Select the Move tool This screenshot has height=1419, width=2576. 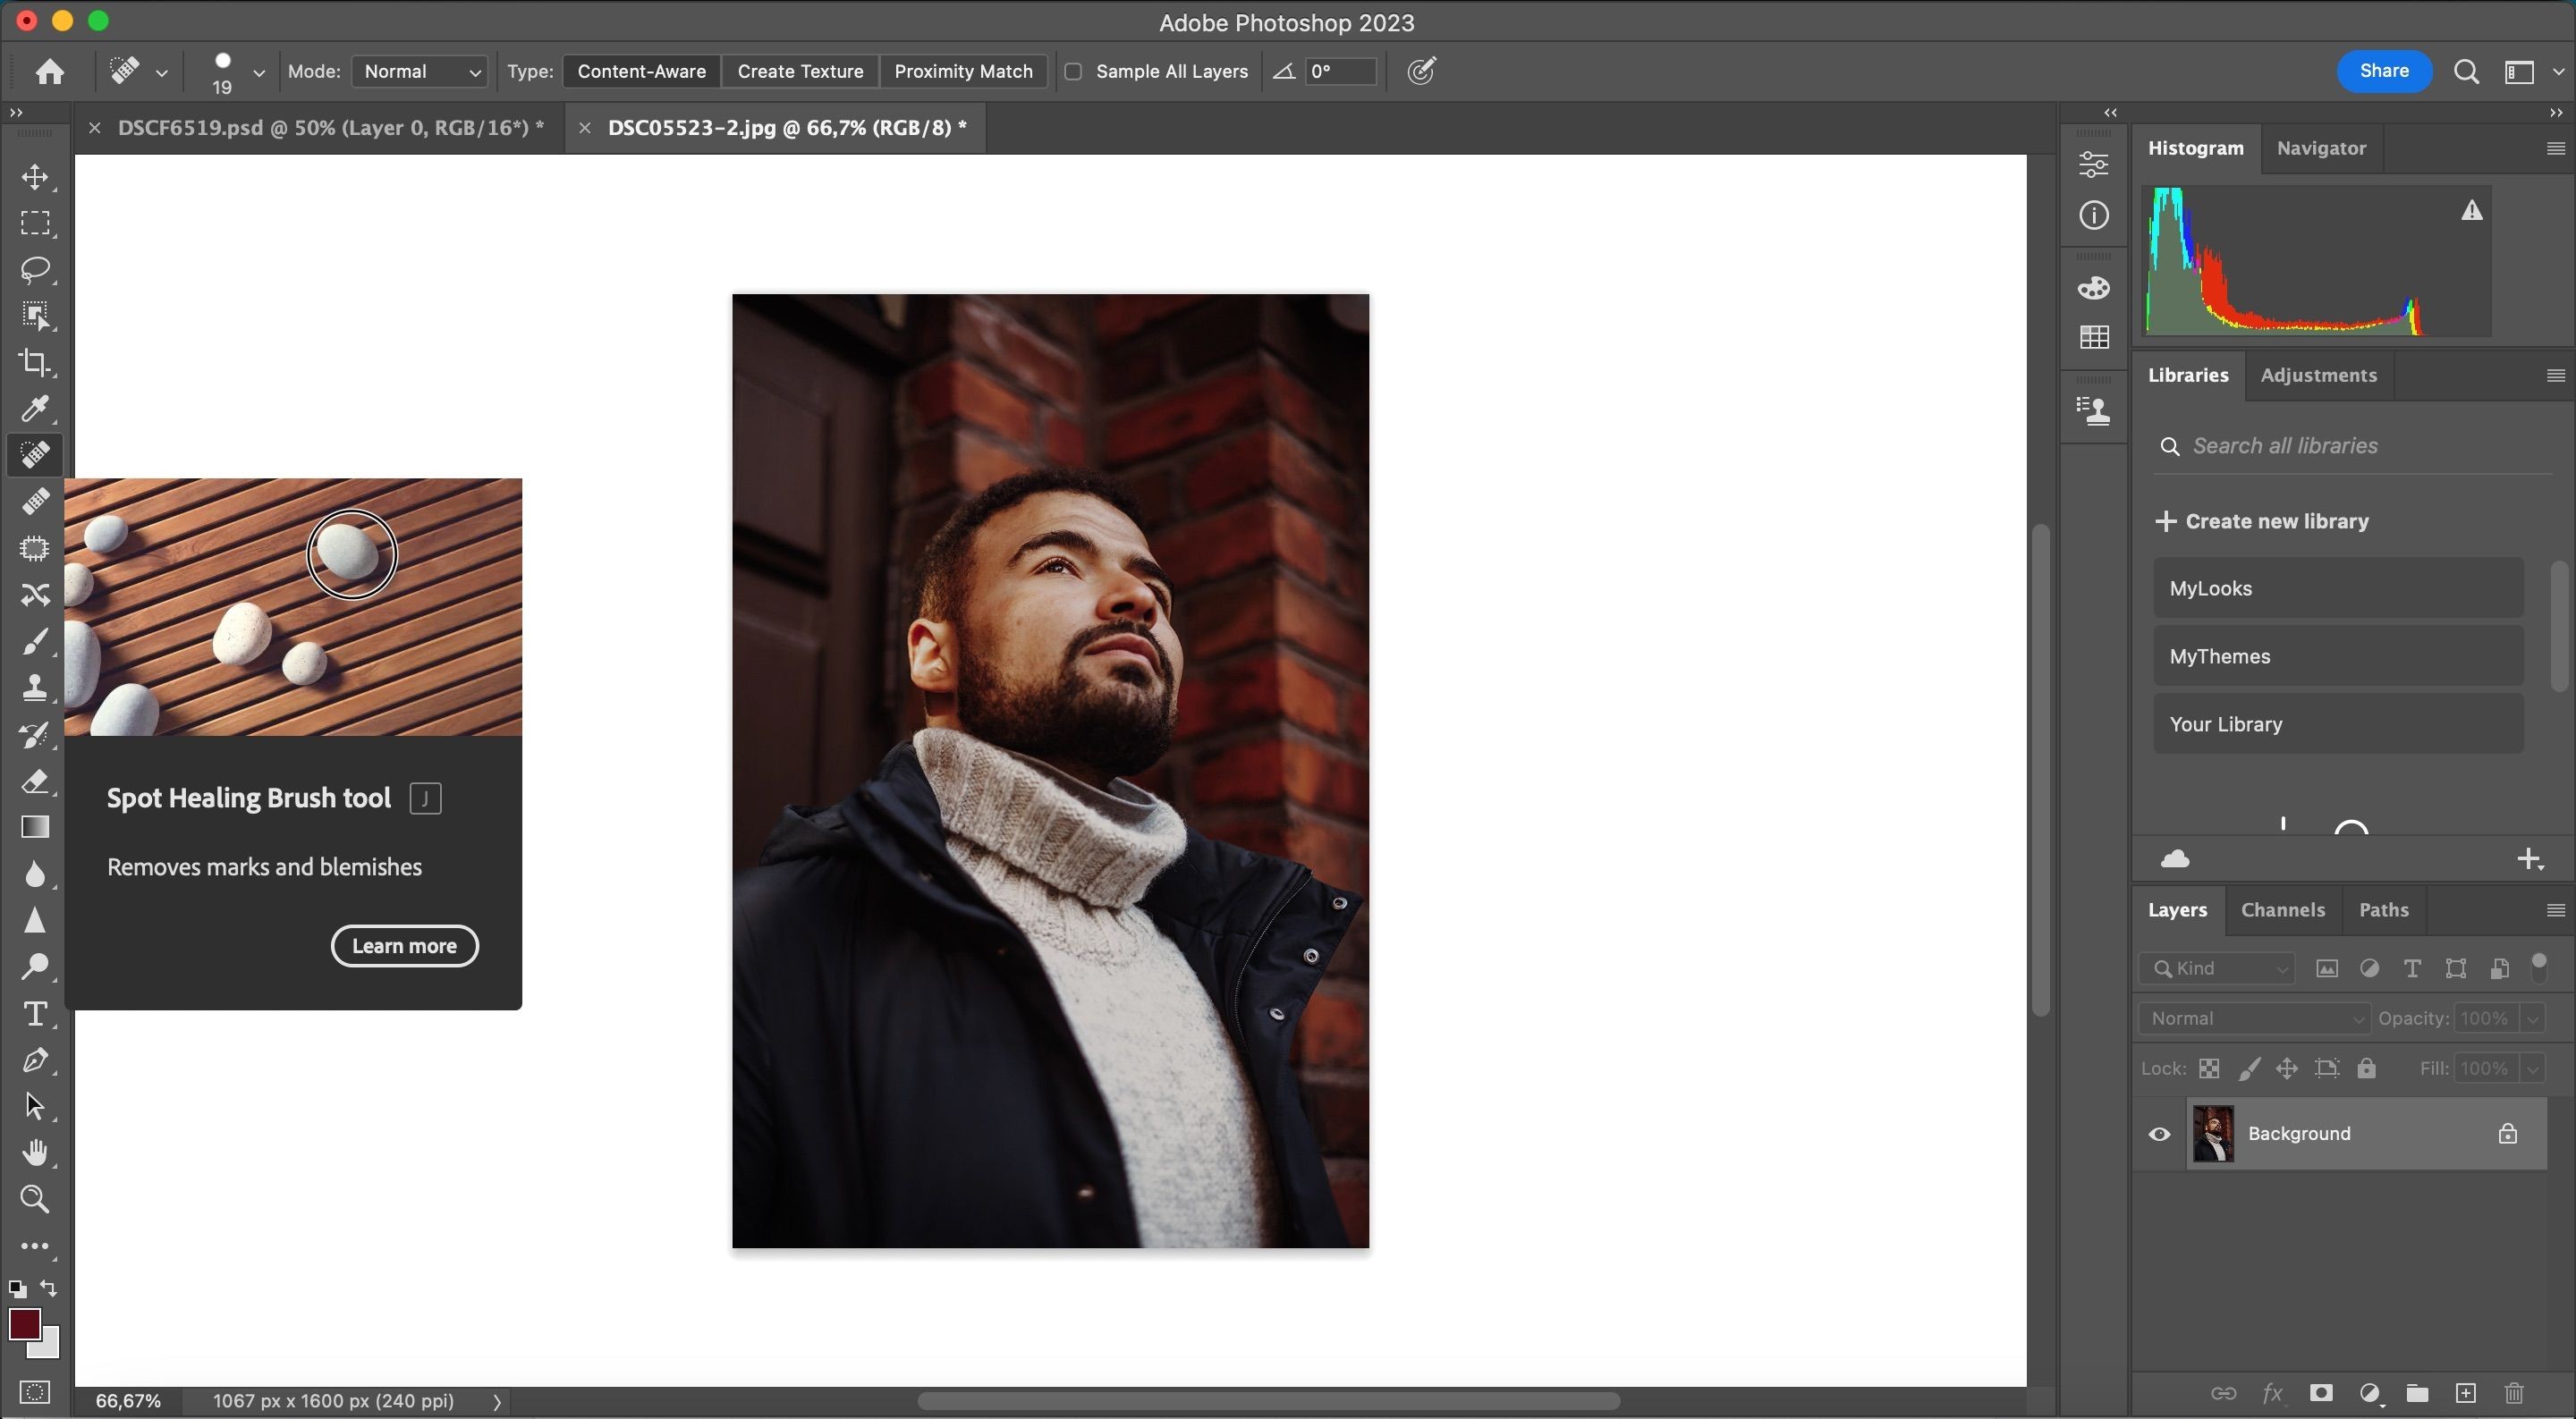coord(35,177)
